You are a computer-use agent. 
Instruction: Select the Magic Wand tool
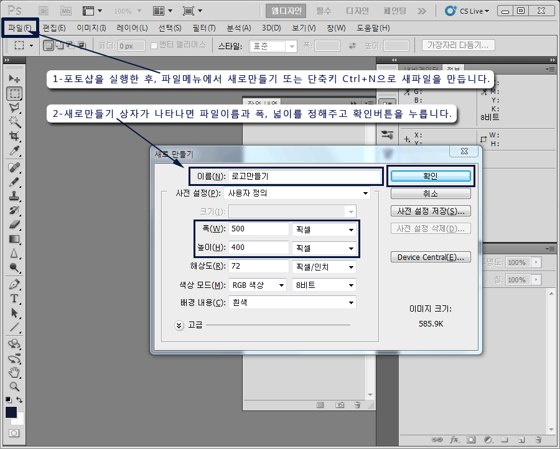point(14,122)
